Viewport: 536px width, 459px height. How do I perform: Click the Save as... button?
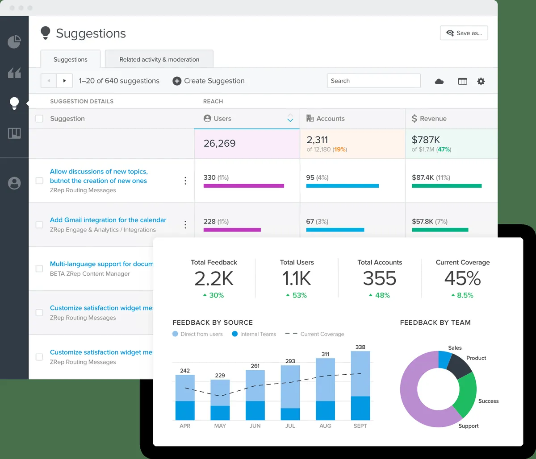click(x=464, y=33)
